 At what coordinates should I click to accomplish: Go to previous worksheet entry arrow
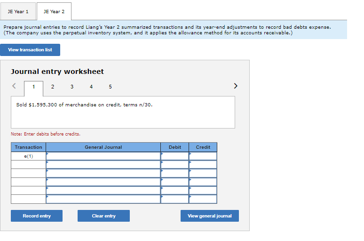[x=14, y=86]
